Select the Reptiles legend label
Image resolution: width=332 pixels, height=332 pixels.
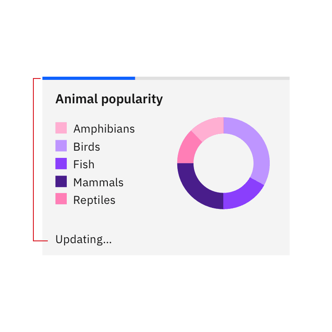pos(94,200)
